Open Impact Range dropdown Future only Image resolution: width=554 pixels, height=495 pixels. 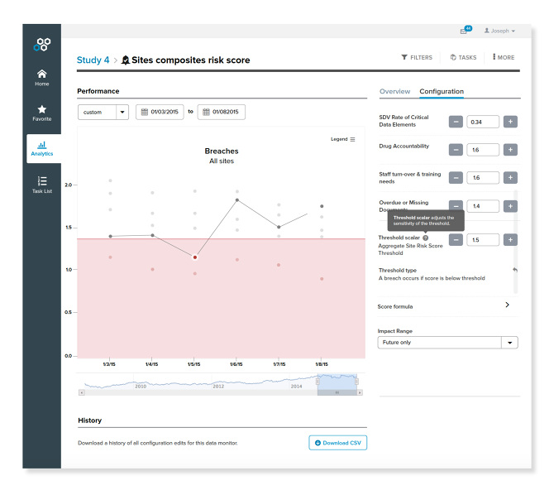[447, 343]
